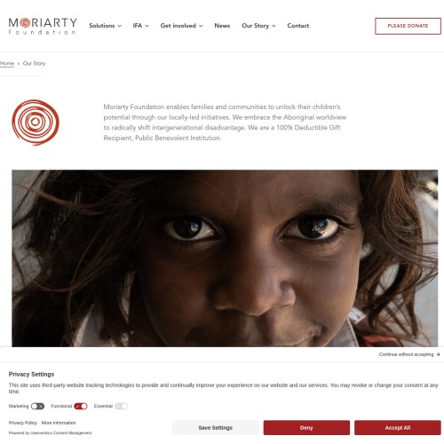Image resolution: width=444 pixels, height=444 pixels.
Task: Click the Home breadcrumb link
Action: [7, 64]
